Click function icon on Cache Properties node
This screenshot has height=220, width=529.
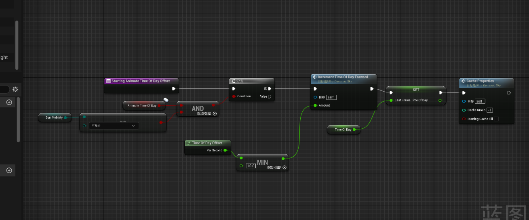pos(463,81)
